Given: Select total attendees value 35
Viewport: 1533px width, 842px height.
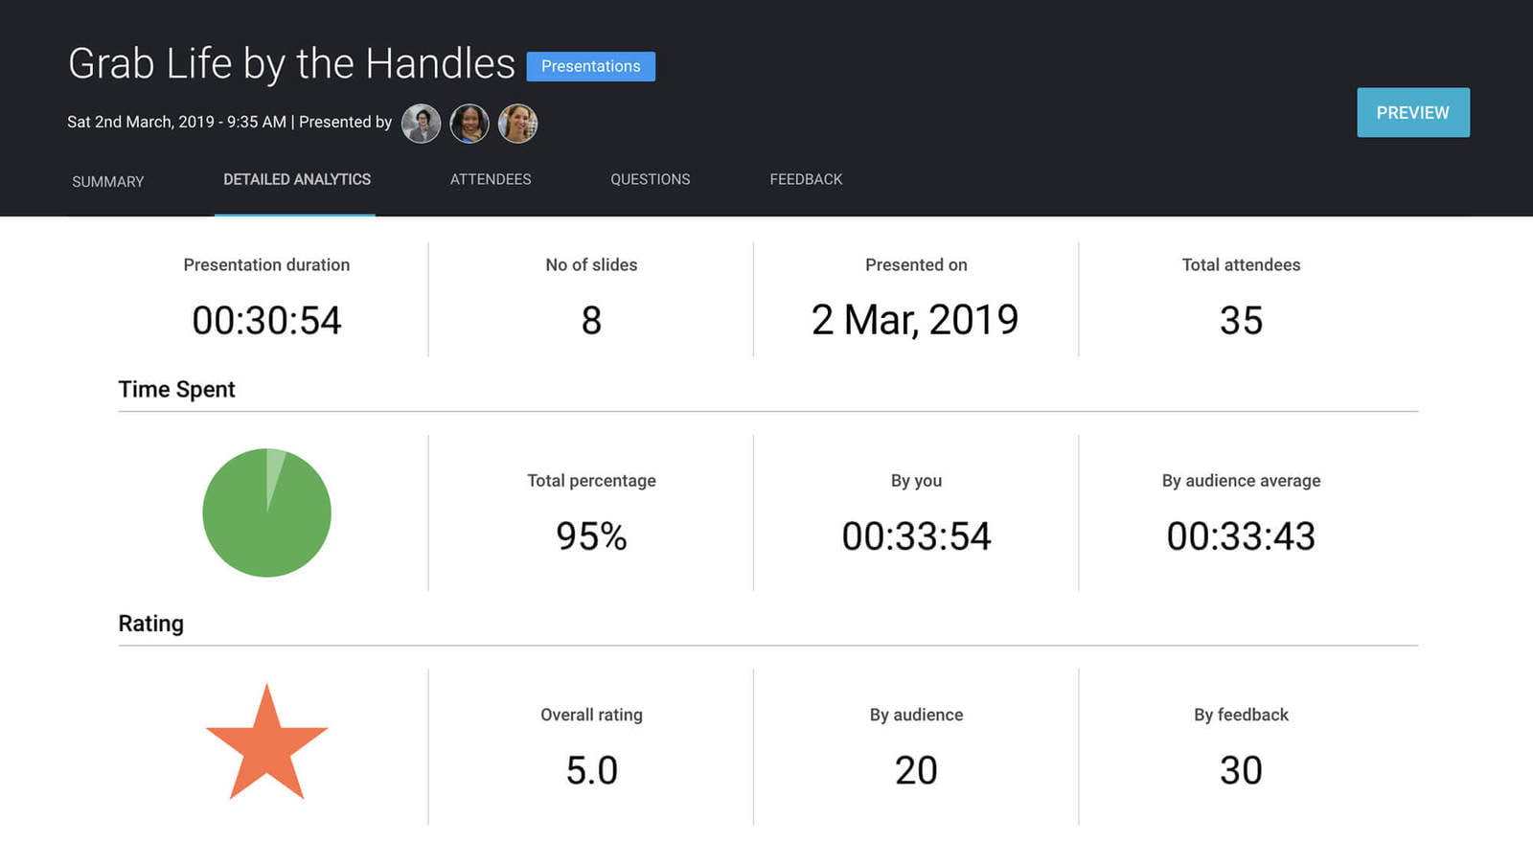Looking at the screenshot, I should [x=1241, y=320].
